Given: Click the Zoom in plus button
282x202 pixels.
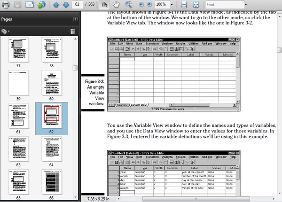Looking at the screenshot, I should point(149,5).
